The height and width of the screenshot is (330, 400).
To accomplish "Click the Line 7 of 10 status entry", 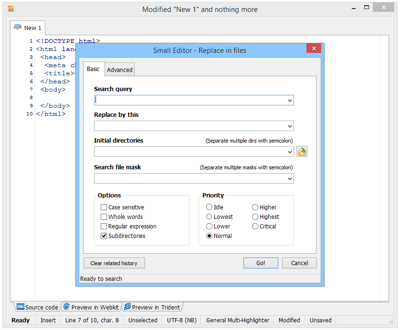I will coord(92,320).
